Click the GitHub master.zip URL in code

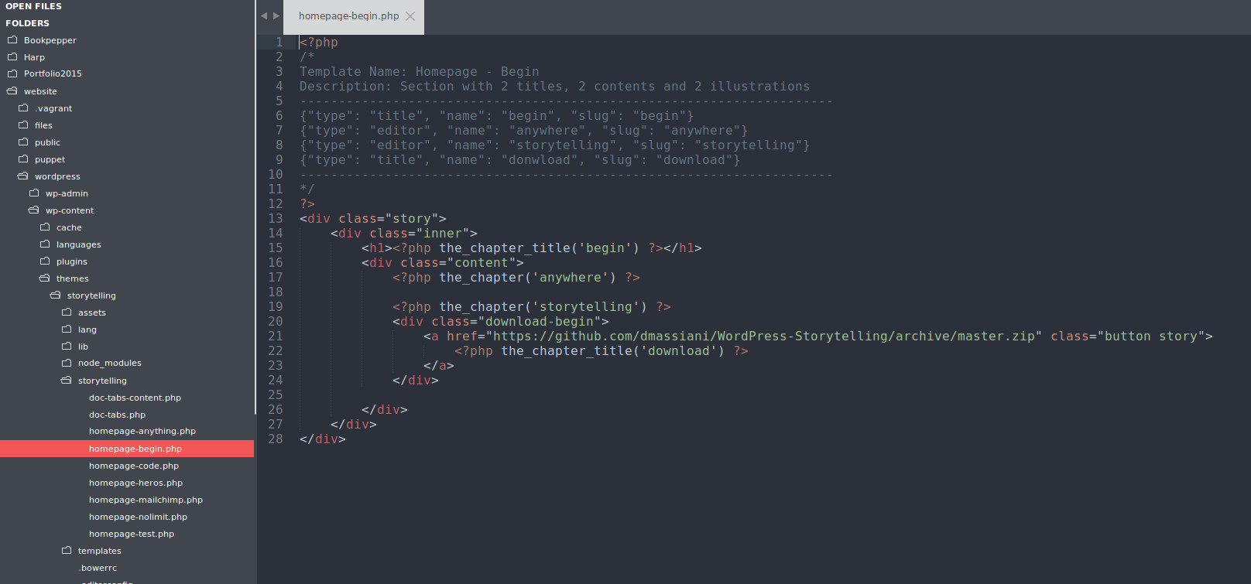[763, 336]
